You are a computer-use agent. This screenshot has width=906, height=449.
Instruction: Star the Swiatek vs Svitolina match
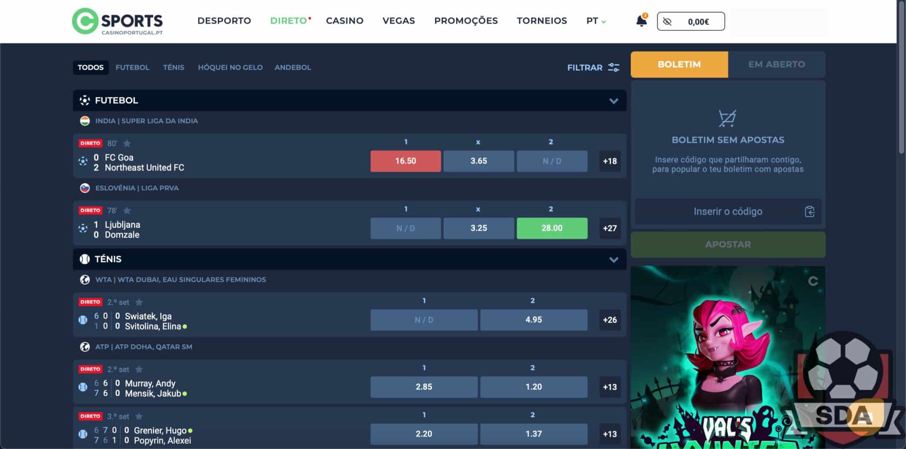click(139, 302)
